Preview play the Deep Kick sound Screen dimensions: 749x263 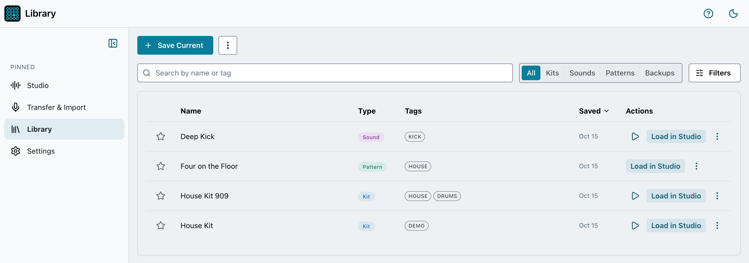(635, 136)
